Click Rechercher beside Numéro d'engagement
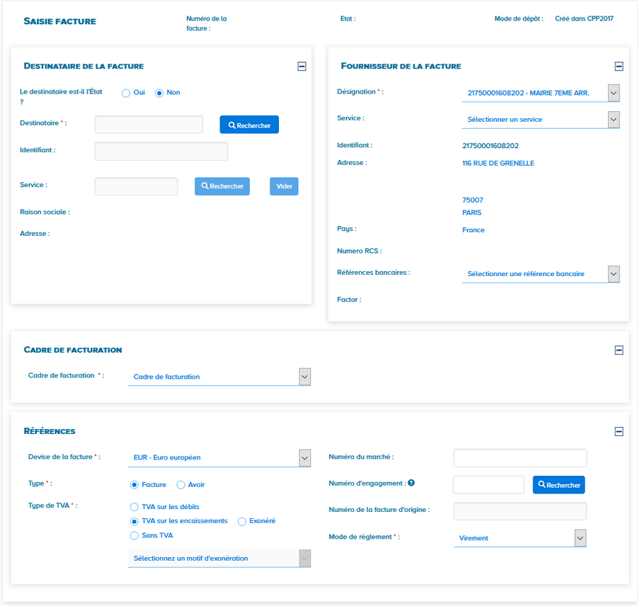Screen dimensions: 640x606 click(559, 485)
